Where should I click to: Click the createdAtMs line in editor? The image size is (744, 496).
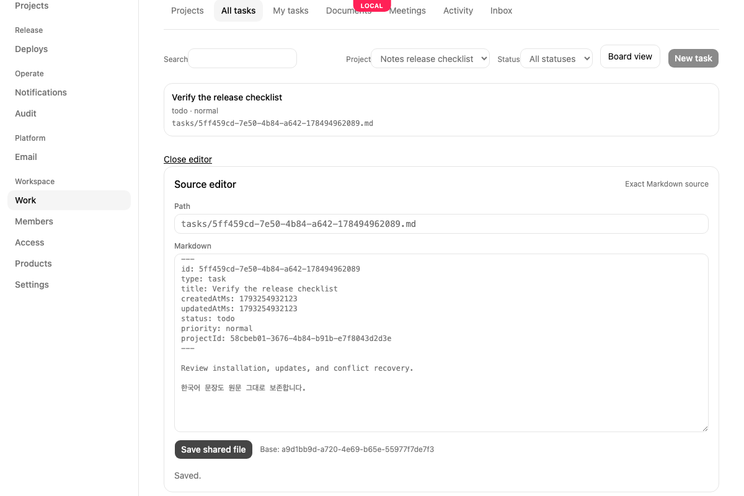coord(239,299)
